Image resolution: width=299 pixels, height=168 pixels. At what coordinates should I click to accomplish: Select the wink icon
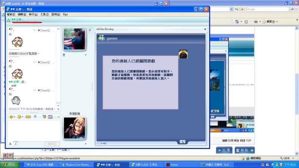click(x=19, y=117)
